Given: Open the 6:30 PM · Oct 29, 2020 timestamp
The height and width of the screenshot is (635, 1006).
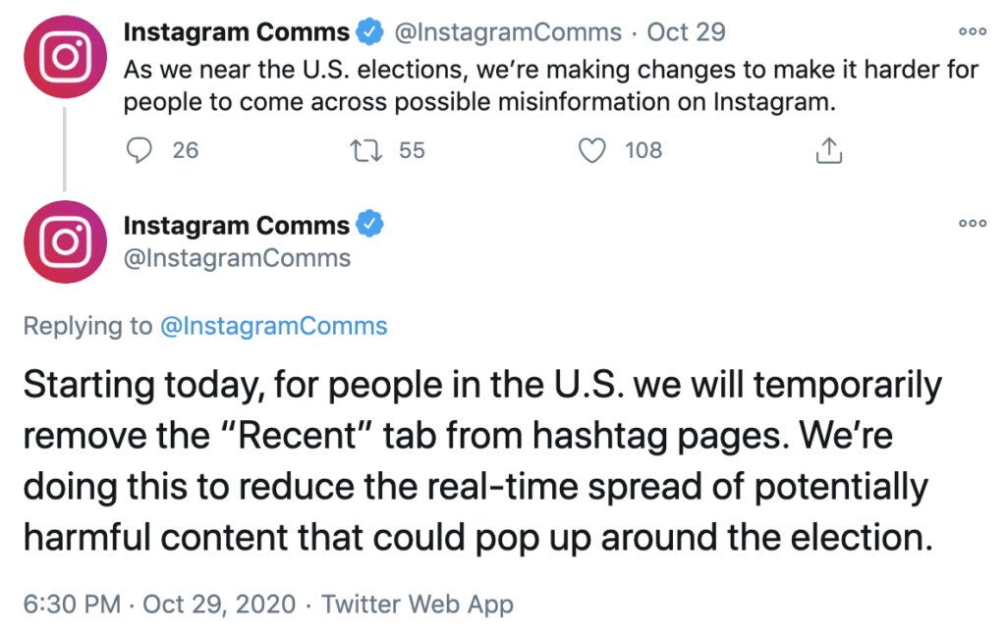Looking at the screenshot, I should 159,605.
